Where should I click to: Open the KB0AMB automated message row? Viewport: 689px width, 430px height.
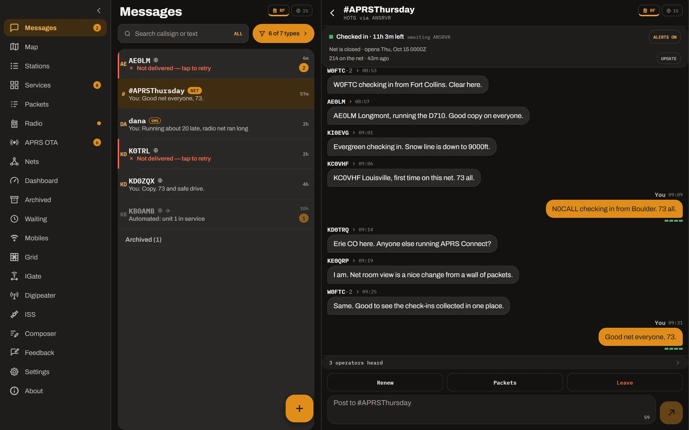click(216, 214)
